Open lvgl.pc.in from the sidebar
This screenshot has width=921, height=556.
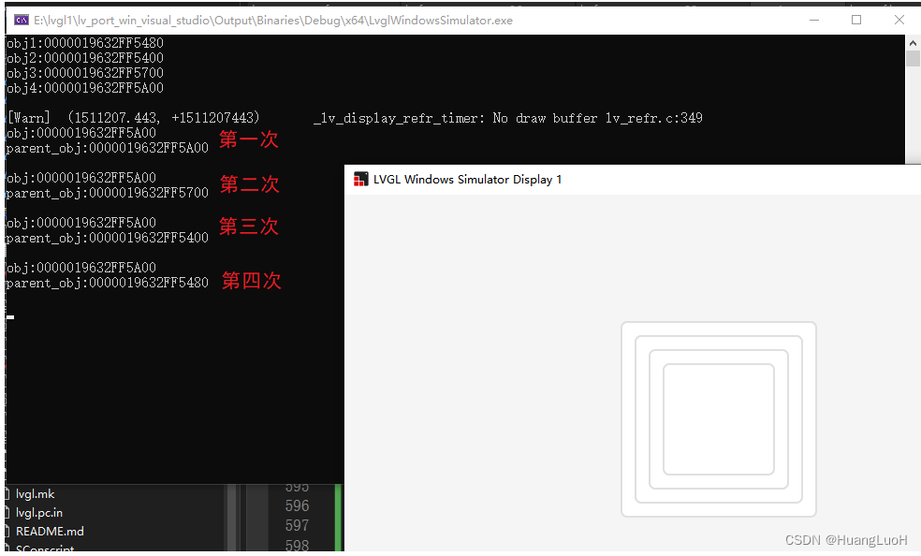point(38,512)
